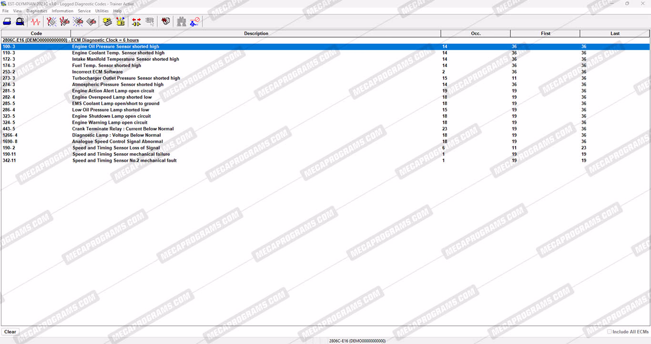Open the Diagnostics menu
This screenshot has height=344, width=651.
click(37, 10)
